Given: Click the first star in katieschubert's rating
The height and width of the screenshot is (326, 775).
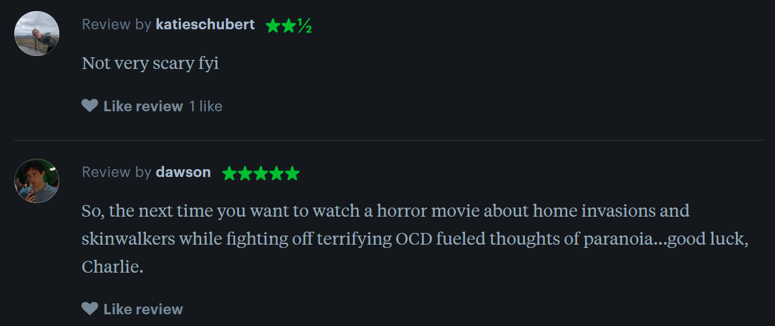Looking at the screenshot, I should coord(273,26).
